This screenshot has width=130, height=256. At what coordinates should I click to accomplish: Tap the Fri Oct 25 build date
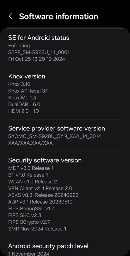pyautogui.click(x=37, y=59)
